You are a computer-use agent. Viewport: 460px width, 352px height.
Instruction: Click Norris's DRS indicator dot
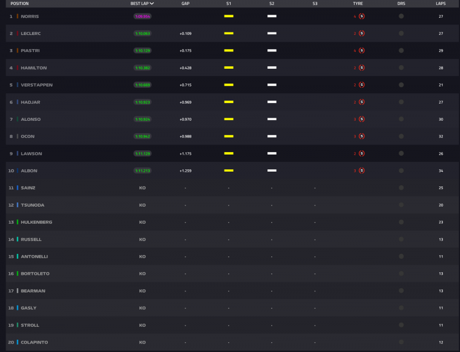(x=401, y=17)
